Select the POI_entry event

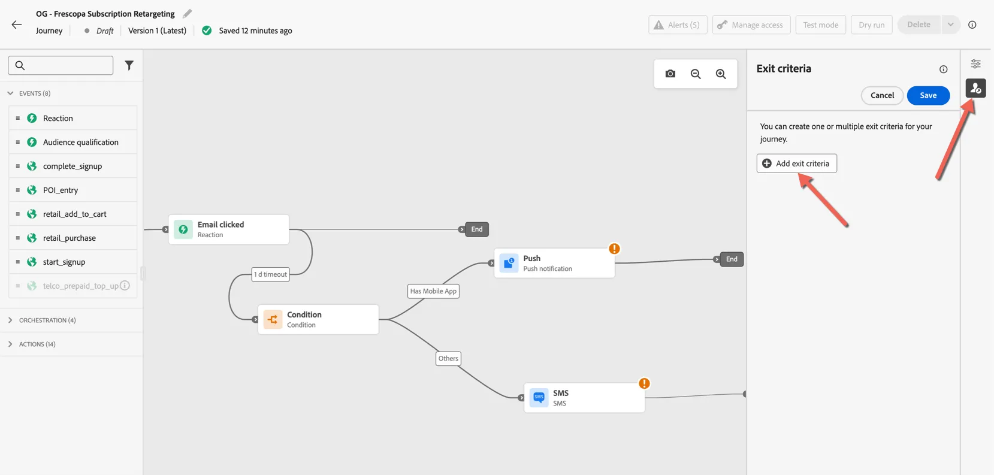(72, 190)
